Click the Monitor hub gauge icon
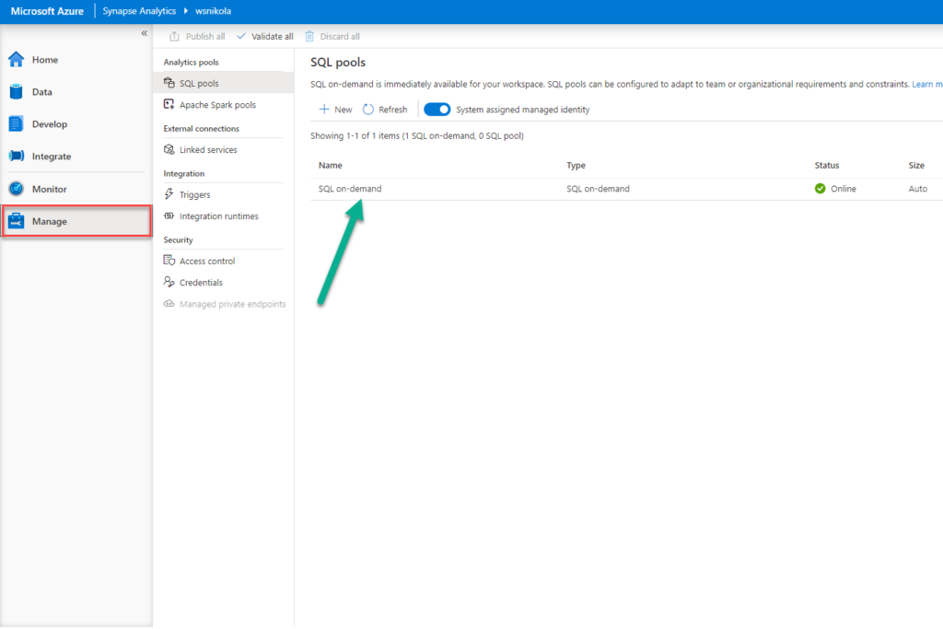The width and height of the screenshot is (943, 629). [17, 189]
